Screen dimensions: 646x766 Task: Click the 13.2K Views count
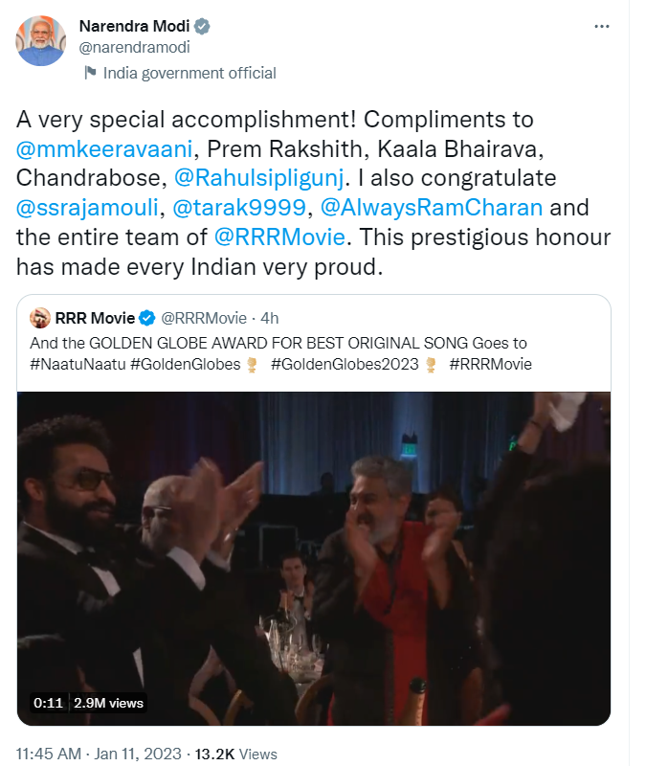click(x=235, y=754)
